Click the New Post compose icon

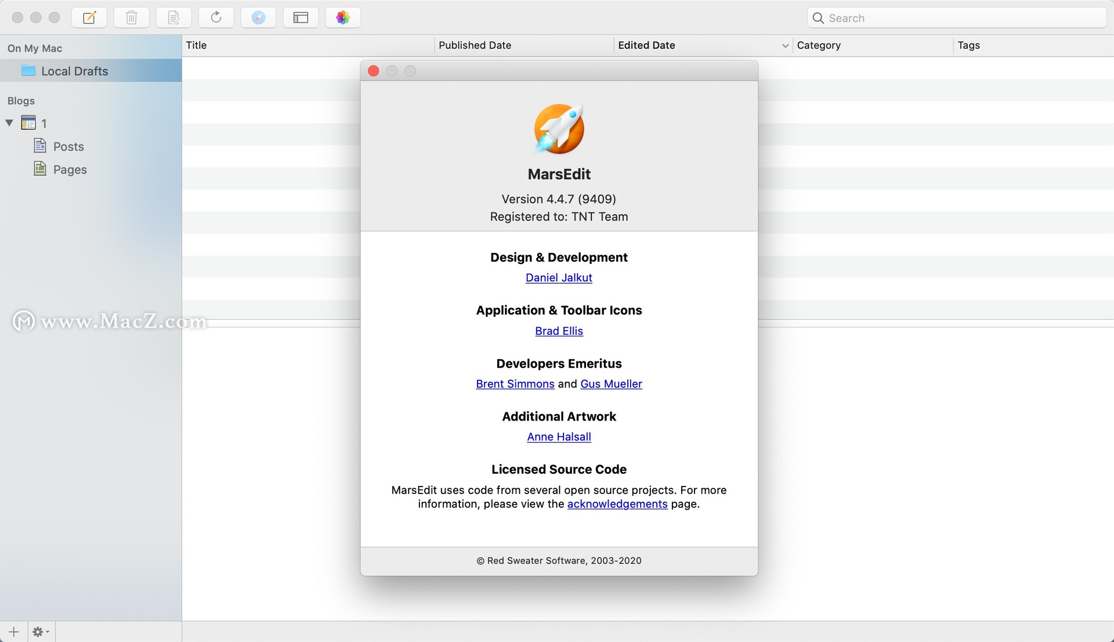pos(89,17)
